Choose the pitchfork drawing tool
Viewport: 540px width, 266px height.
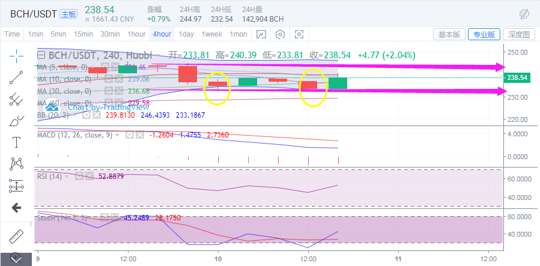coord(16,99)
